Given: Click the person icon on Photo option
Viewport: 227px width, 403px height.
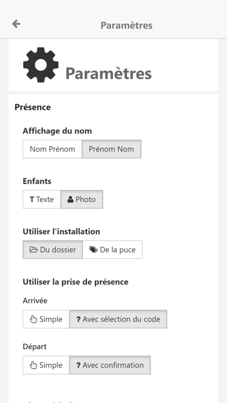Looking at the screenshot, I should tap(71, 199).
